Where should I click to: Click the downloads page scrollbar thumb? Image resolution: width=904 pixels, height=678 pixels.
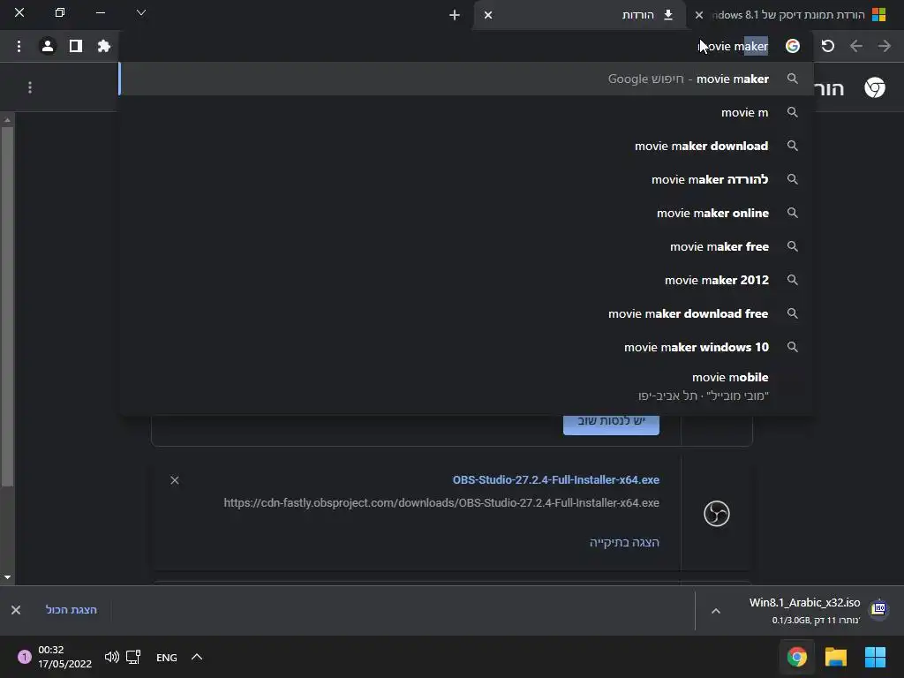tap(7, 306)
